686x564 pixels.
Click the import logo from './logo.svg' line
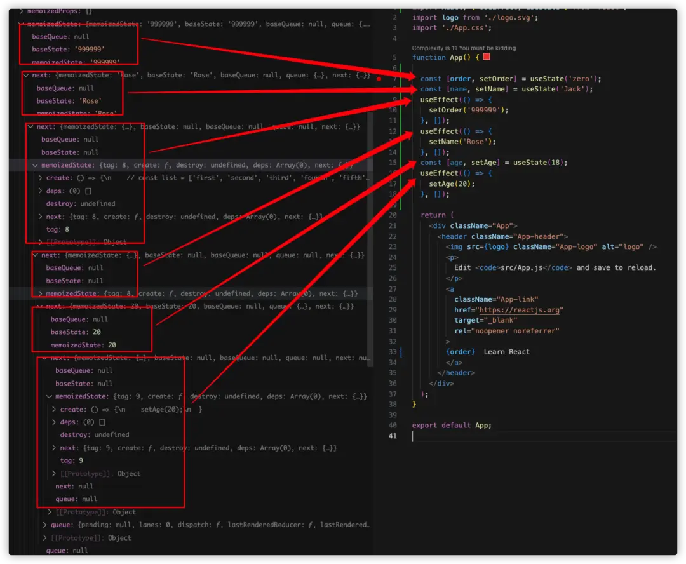click(474, 18)
